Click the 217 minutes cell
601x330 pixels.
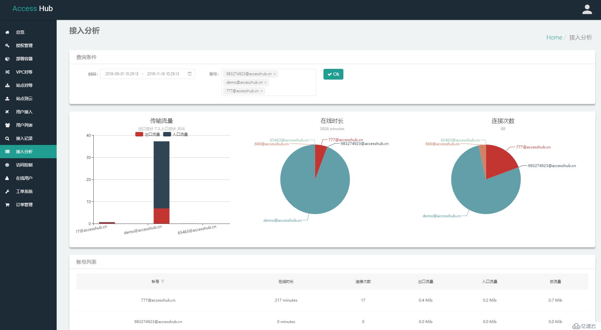[x=286, y=300]
